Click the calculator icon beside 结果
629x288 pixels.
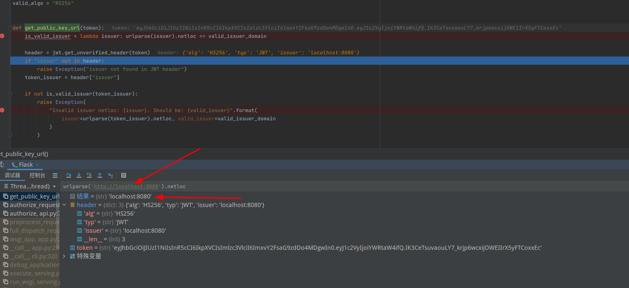(x=73, y=196)
